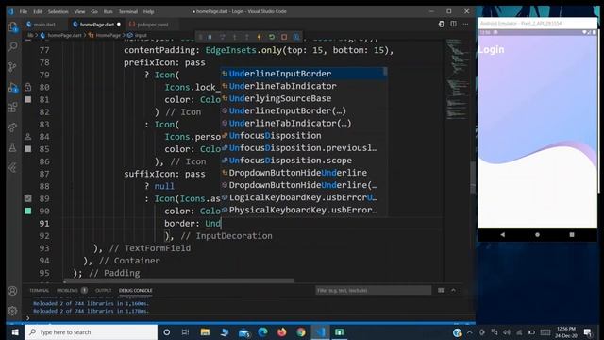Restart the debug session with green arrow
Screen dimensions: 604x340
click(272, 37)
